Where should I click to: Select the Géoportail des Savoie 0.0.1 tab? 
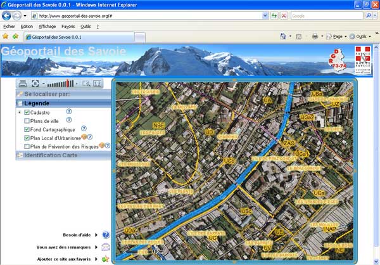(x=79, y=37)
